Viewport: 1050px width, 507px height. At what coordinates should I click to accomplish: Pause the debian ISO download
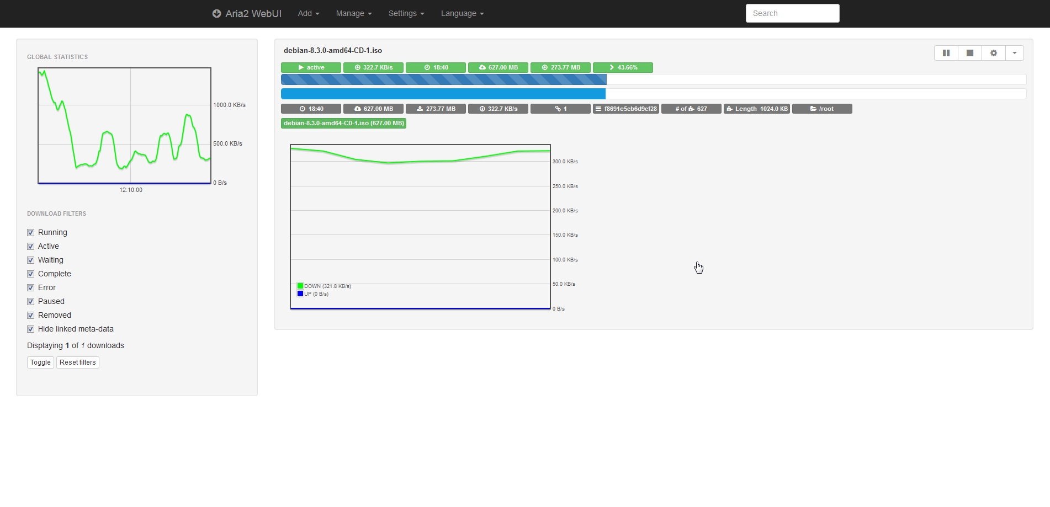[946, 53]
